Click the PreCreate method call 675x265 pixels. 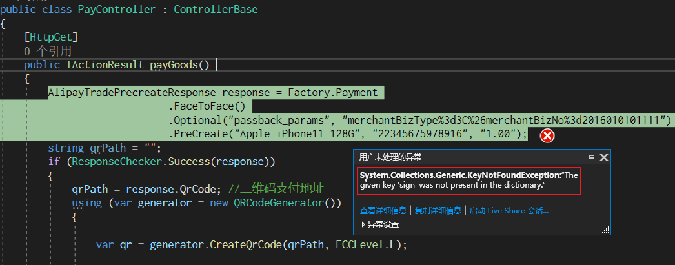(201, 134)
